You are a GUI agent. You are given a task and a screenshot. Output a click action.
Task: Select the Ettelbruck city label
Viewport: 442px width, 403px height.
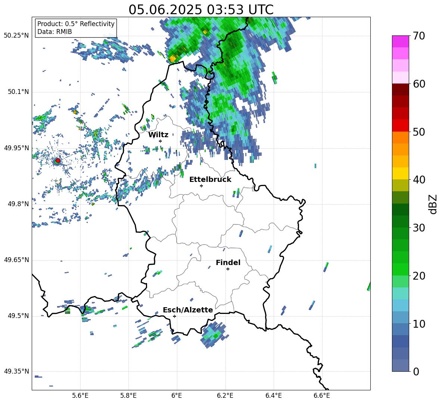210,180
